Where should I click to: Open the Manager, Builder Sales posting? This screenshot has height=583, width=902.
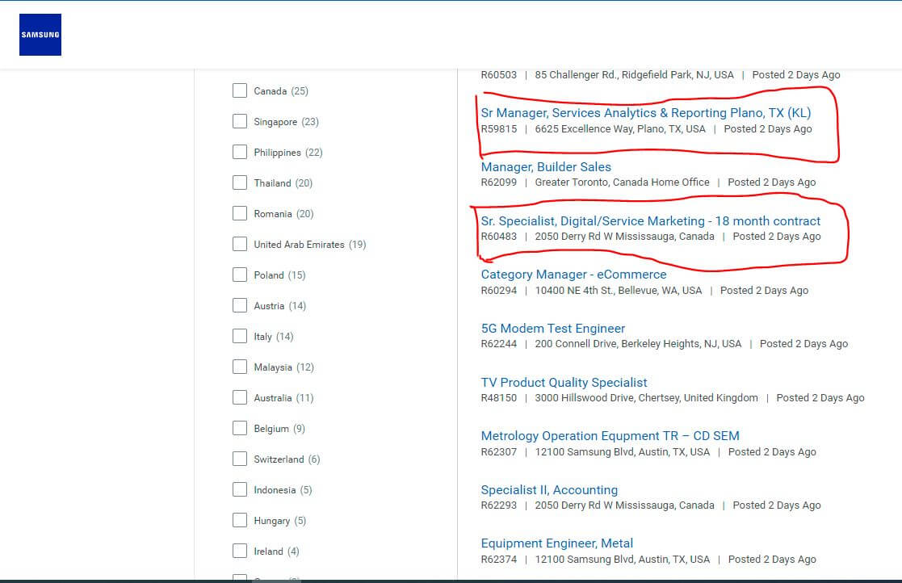point(546,167)
